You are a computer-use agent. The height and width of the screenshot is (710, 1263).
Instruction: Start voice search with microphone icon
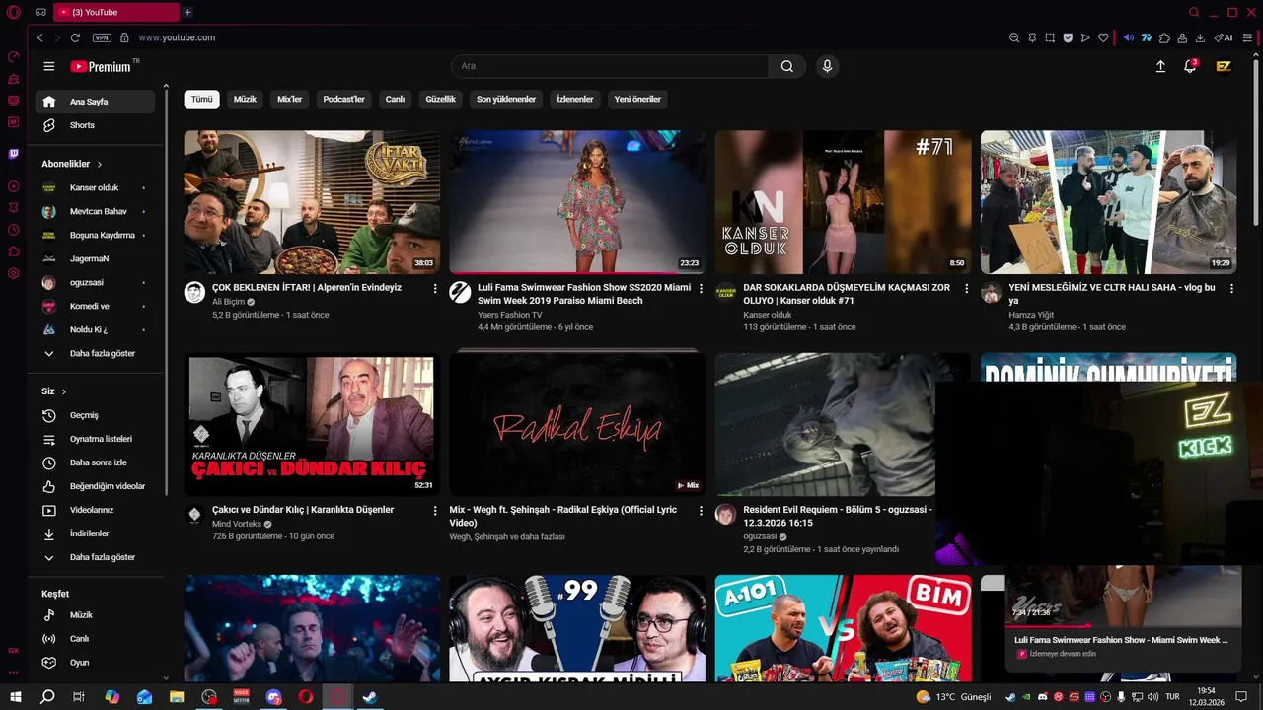tap(827, 66)
